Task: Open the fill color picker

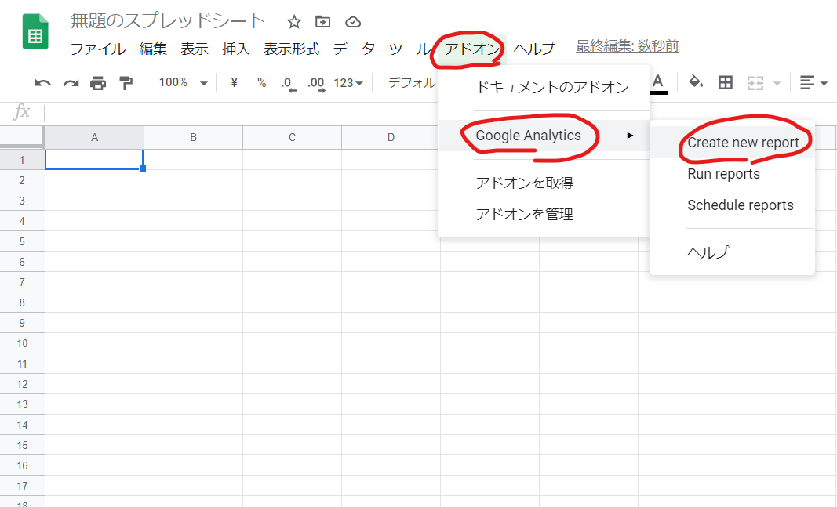Action: tap(696, 82)
